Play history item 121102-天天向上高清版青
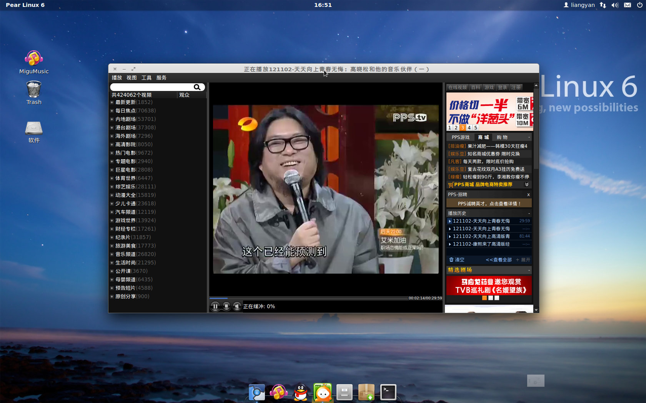The image size is (646, 403). pyautogui.click(x=481, y=236)
